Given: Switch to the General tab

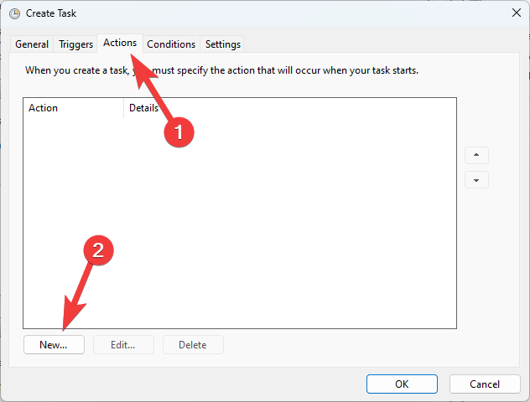Looking at the screenshot, I should (32, 44).
